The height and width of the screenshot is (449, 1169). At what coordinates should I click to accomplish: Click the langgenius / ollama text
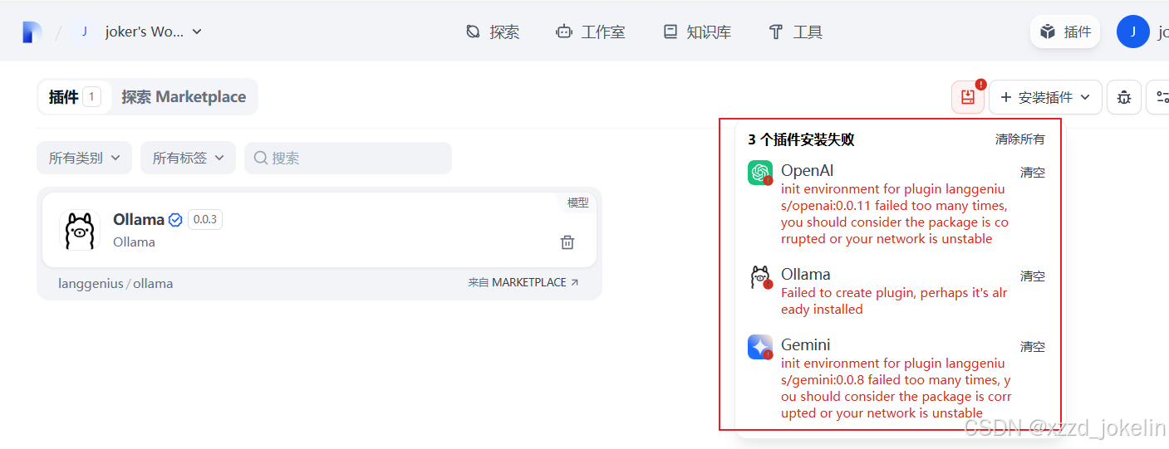point(115,284)
